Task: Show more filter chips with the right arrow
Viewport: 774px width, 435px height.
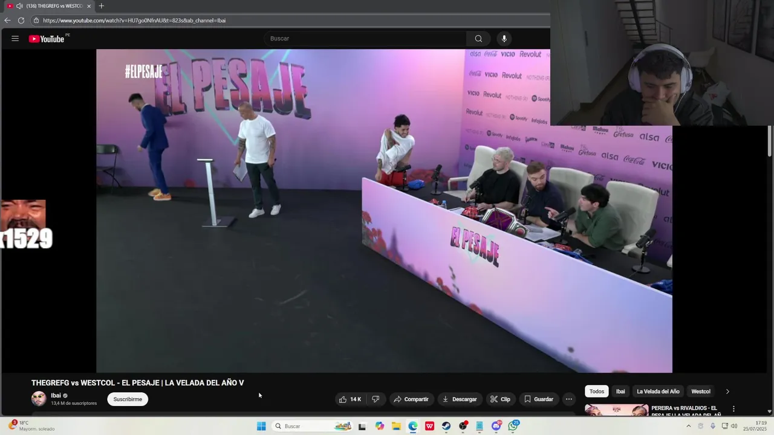Action: [727, 391]
